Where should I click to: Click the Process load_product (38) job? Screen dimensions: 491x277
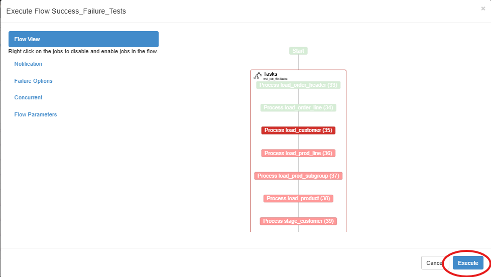coord(298,198)
